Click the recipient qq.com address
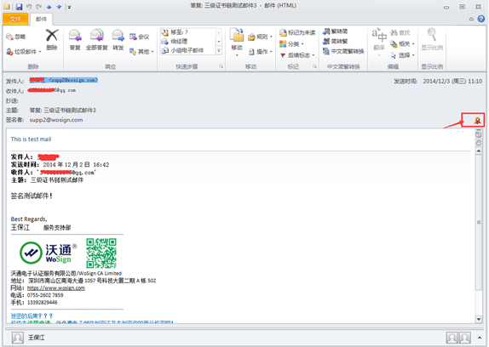489x347 pixels. 52,90
